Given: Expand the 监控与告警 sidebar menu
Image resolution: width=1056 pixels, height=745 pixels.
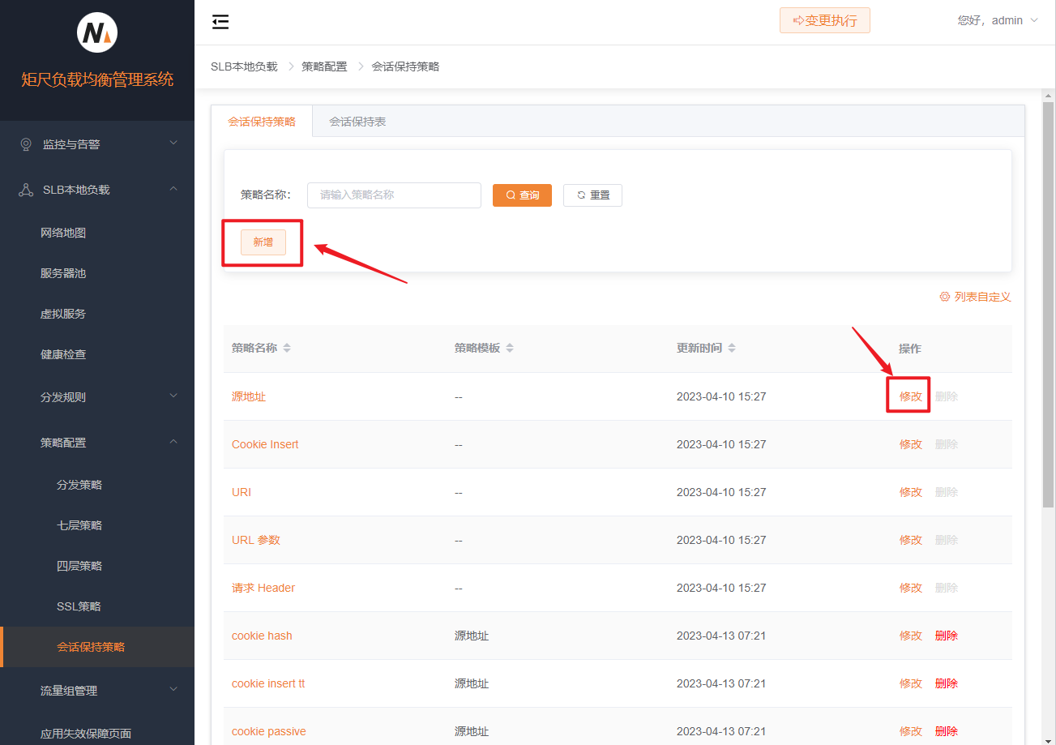Looking at the screenshot, I should [x=97, y=144].
